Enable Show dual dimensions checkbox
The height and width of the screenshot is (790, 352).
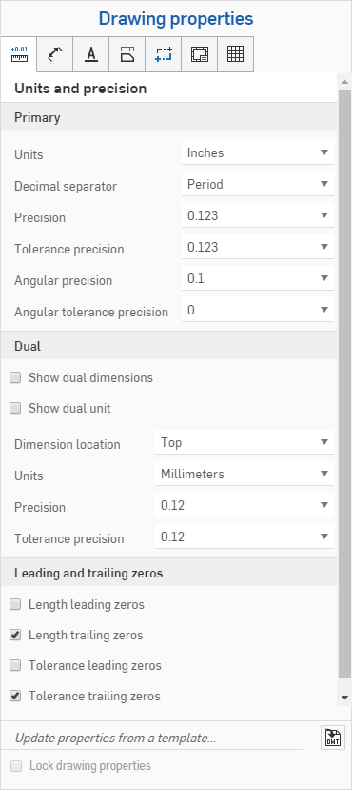coord(15,378)
